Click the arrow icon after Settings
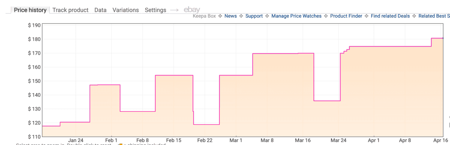The width and height of the screenshot is (450, 145). (175, 10)
